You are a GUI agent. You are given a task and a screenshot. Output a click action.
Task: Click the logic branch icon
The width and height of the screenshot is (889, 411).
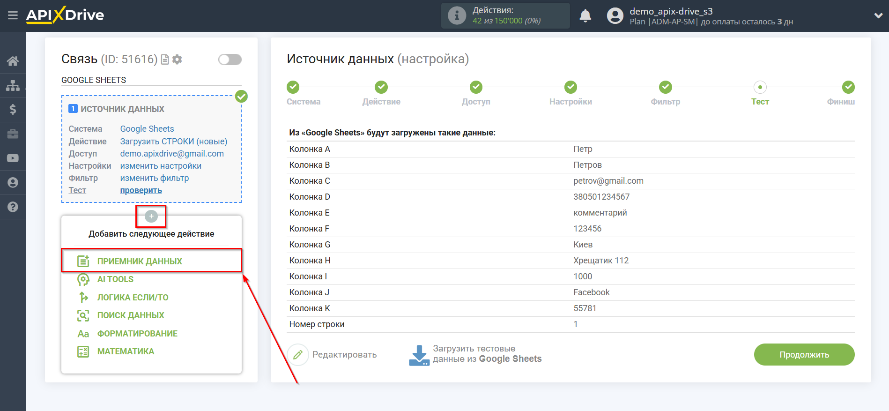point(83,298)
